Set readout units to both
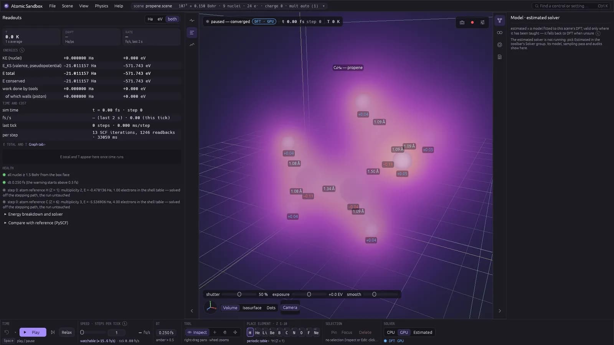 172,19
